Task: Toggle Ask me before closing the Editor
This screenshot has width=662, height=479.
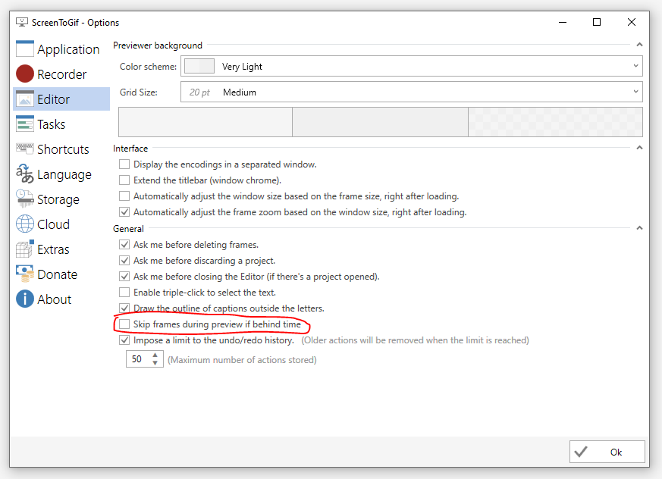Action: point(124,277)
